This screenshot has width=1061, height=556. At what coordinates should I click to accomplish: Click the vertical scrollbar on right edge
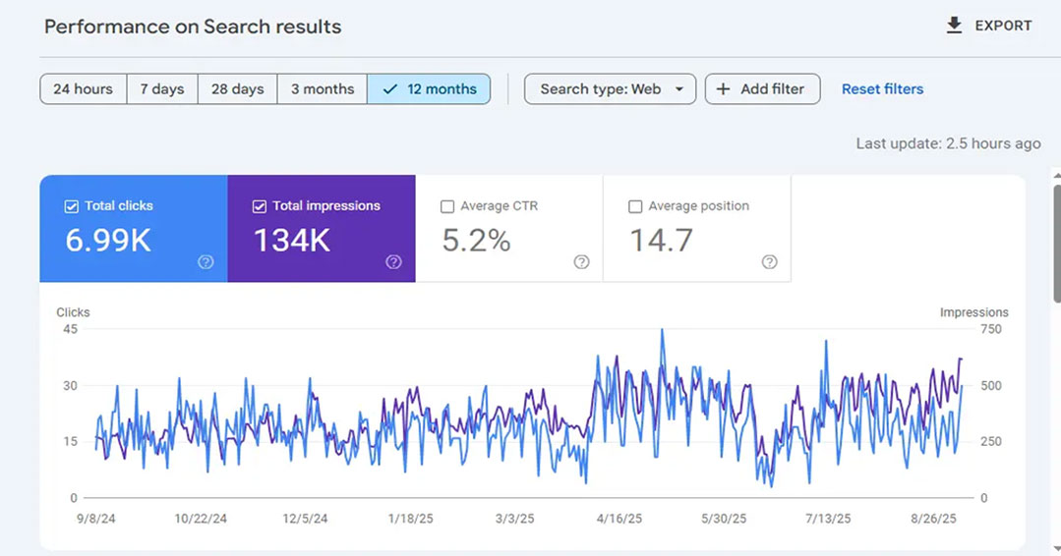point(1057,235)
